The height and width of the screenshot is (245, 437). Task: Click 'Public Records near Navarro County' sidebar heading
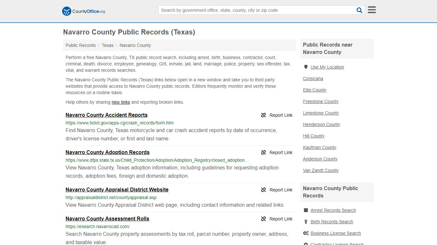pyautogui.click(x=328, y=48)
